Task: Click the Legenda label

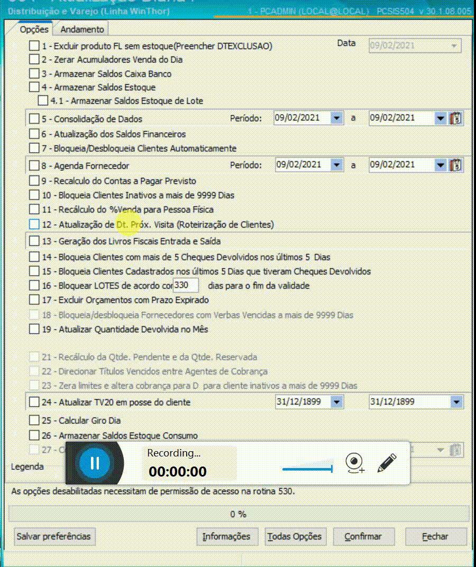Action: [x=27, y=467]
